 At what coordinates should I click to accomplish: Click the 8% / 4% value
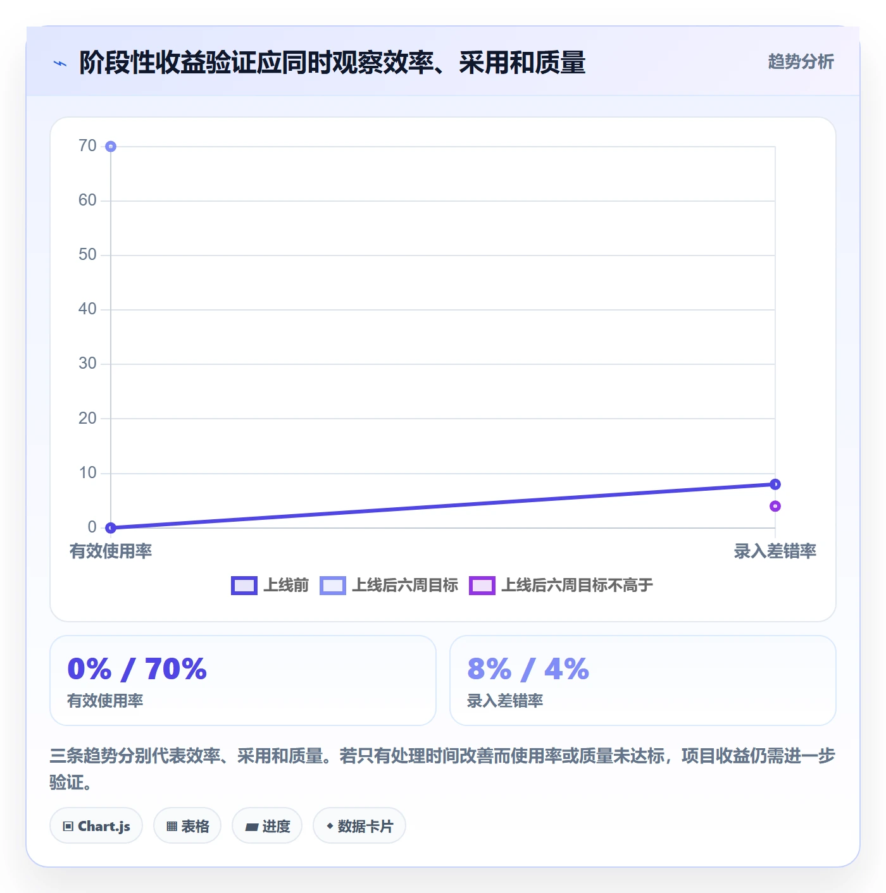pos(528,668)
